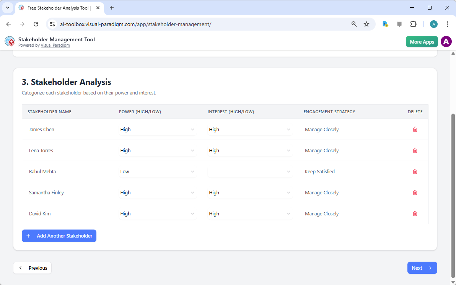456x285 pixels.
Task: Click the Stakeholder Management Tool logo
Action: 10,41
